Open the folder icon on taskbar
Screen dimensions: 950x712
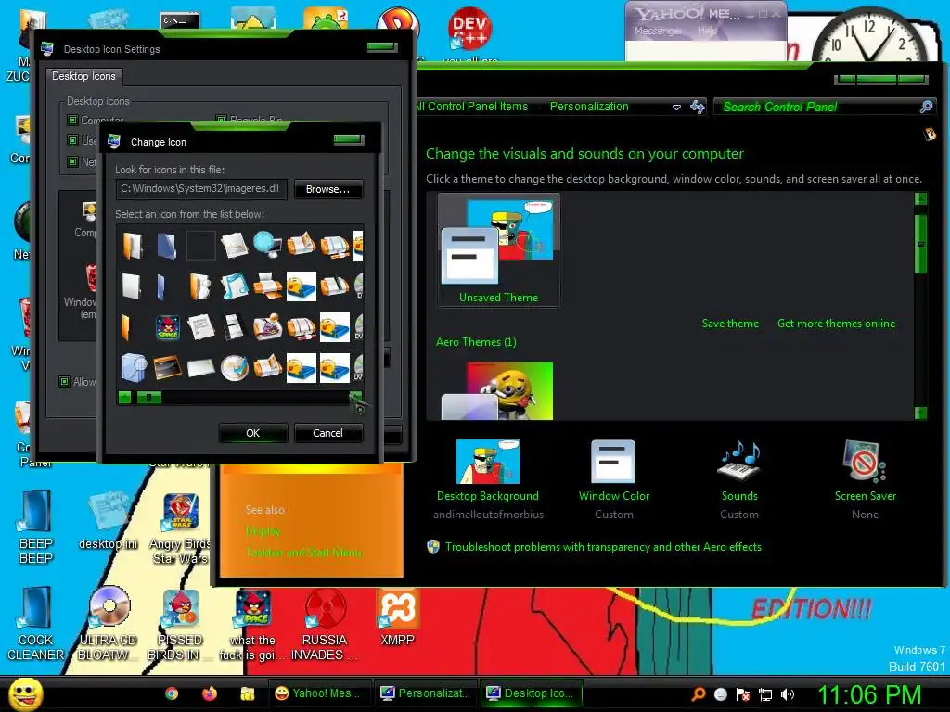click(x=247, y=693)
